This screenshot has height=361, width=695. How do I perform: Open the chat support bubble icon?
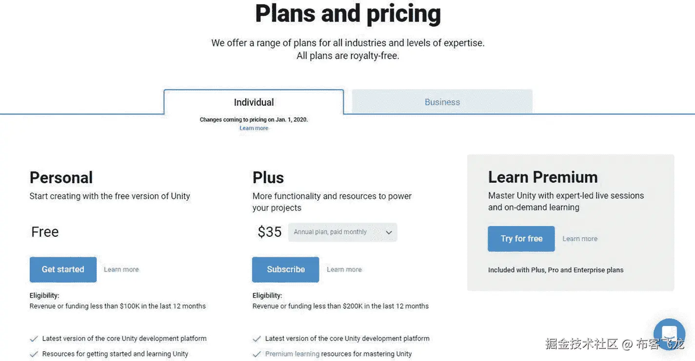click(x=669, y=334)
